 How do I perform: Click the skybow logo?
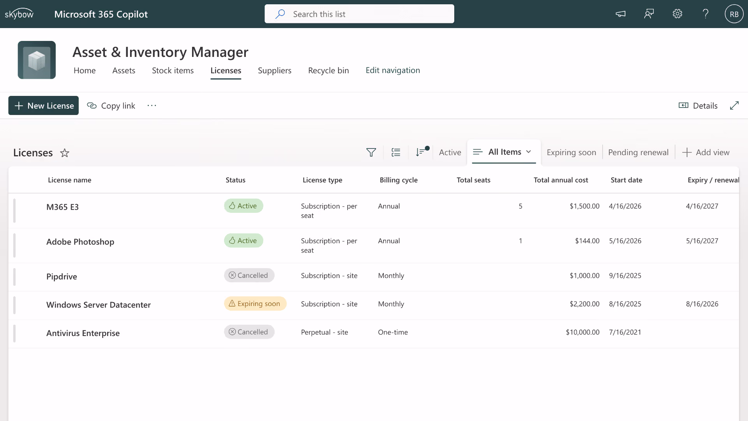coord(19,14)
